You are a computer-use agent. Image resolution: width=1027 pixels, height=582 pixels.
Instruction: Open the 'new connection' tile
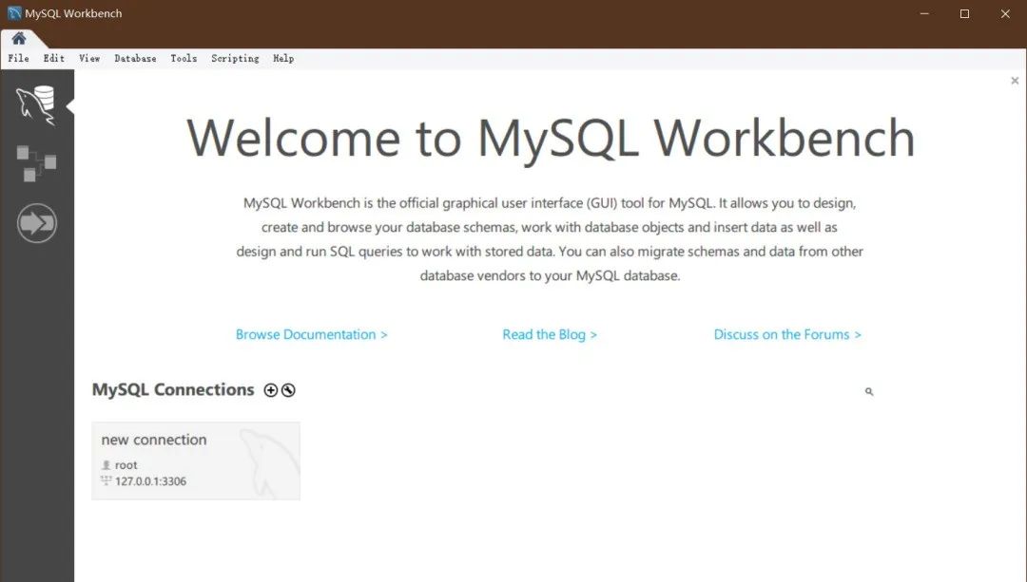click(x=196, y=461)
